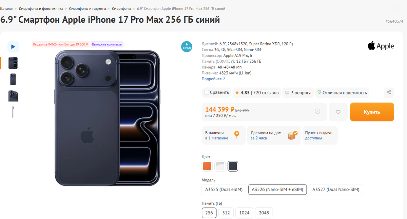Open the info tooltip next to price

click(317, 111)
